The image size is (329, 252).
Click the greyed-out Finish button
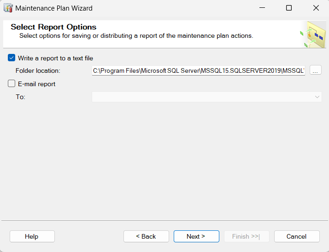click(x=247, y=236)
